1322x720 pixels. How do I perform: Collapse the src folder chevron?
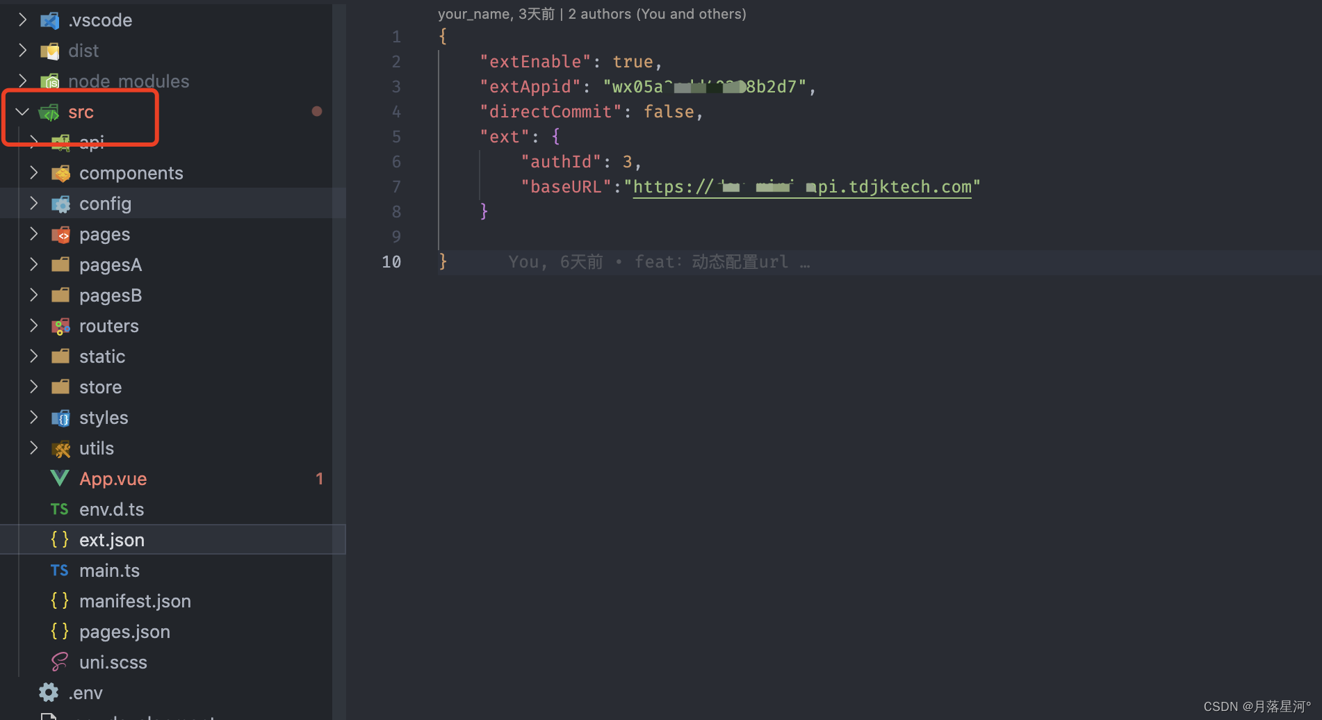22,111
